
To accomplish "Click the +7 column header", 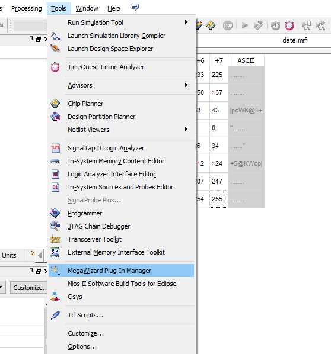I will [218, 60].
